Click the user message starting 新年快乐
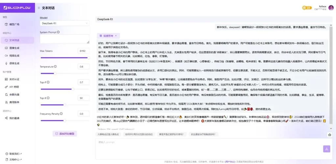 pos(271,27)
